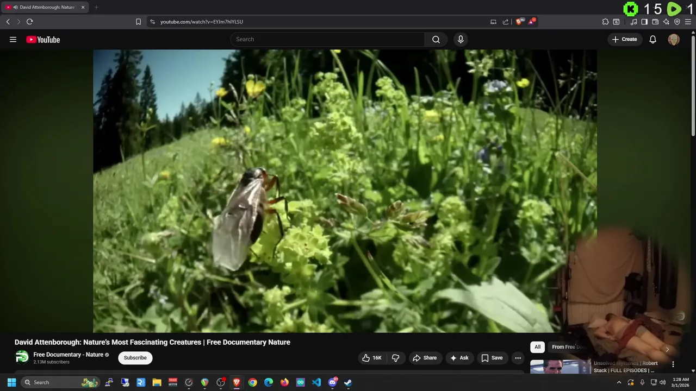Reload the page in the browser
Screen dimensions: 696x391
pos(29,22)
